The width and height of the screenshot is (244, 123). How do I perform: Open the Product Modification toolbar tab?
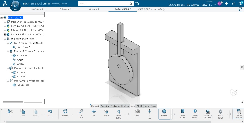pos(120,106)
